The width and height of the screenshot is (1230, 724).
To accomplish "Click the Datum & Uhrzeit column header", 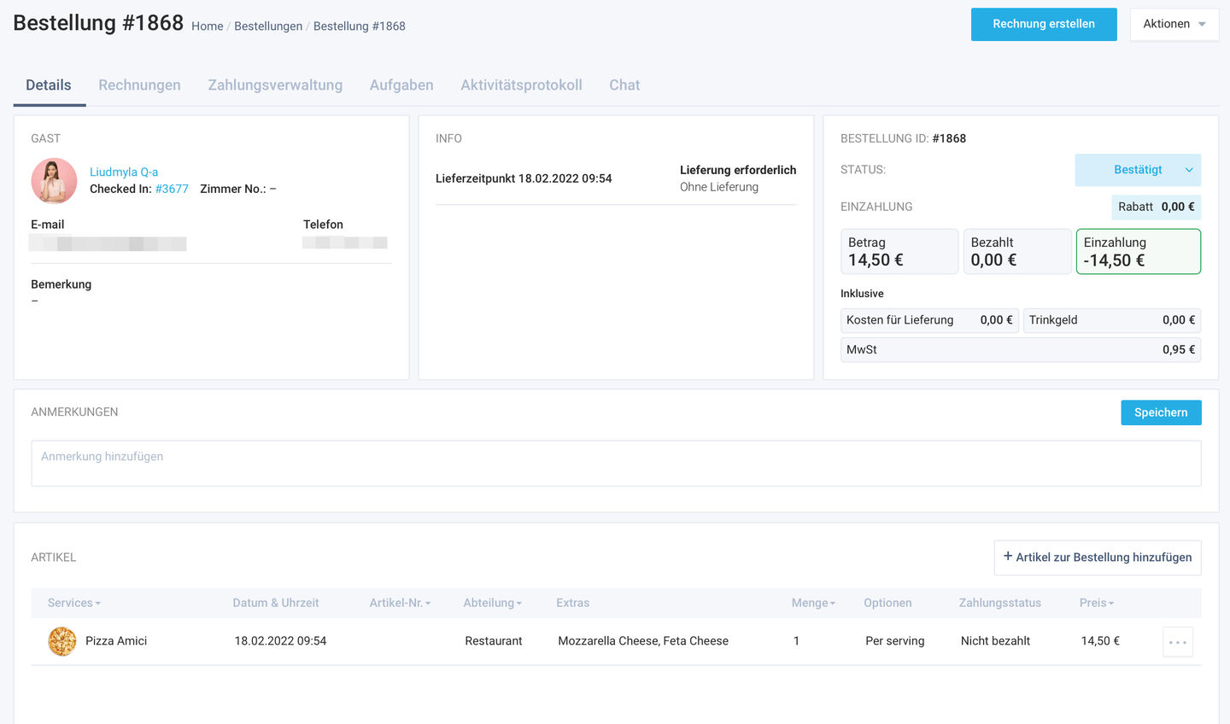I will coord(276,603).
